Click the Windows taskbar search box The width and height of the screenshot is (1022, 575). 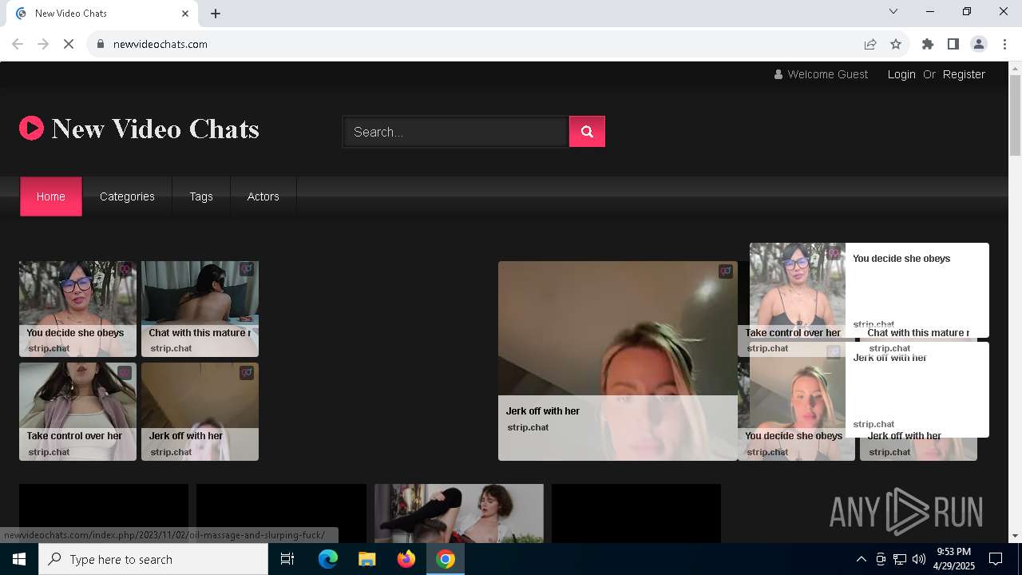(153, 559)
